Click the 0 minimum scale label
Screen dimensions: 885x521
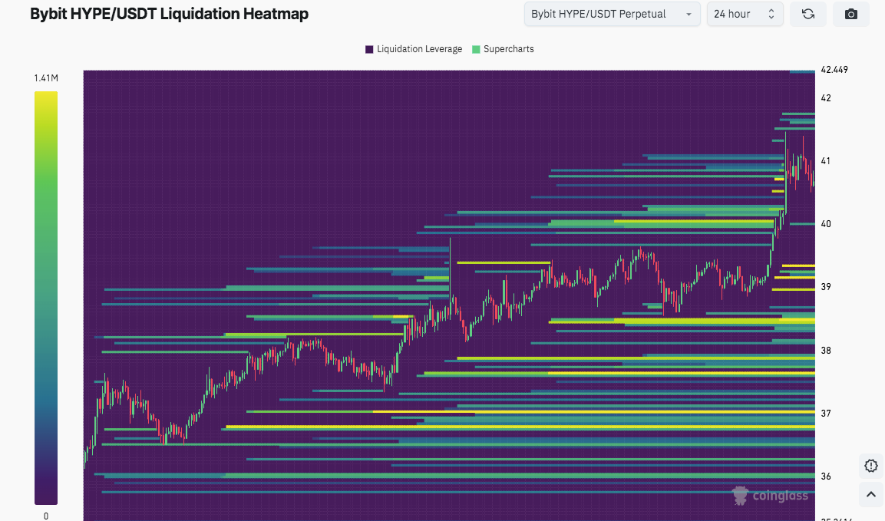(46, 516)
